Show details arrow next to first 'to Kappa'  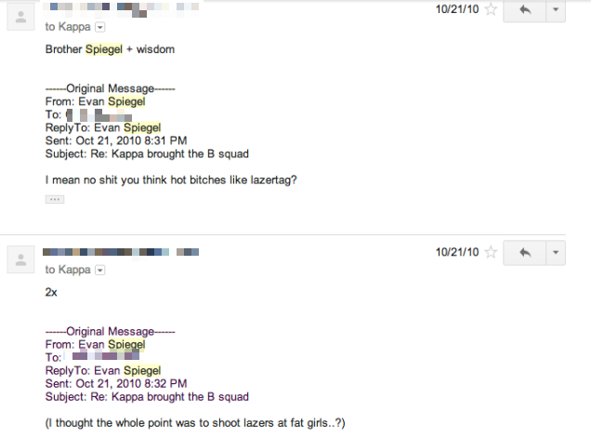click(99, 27)
